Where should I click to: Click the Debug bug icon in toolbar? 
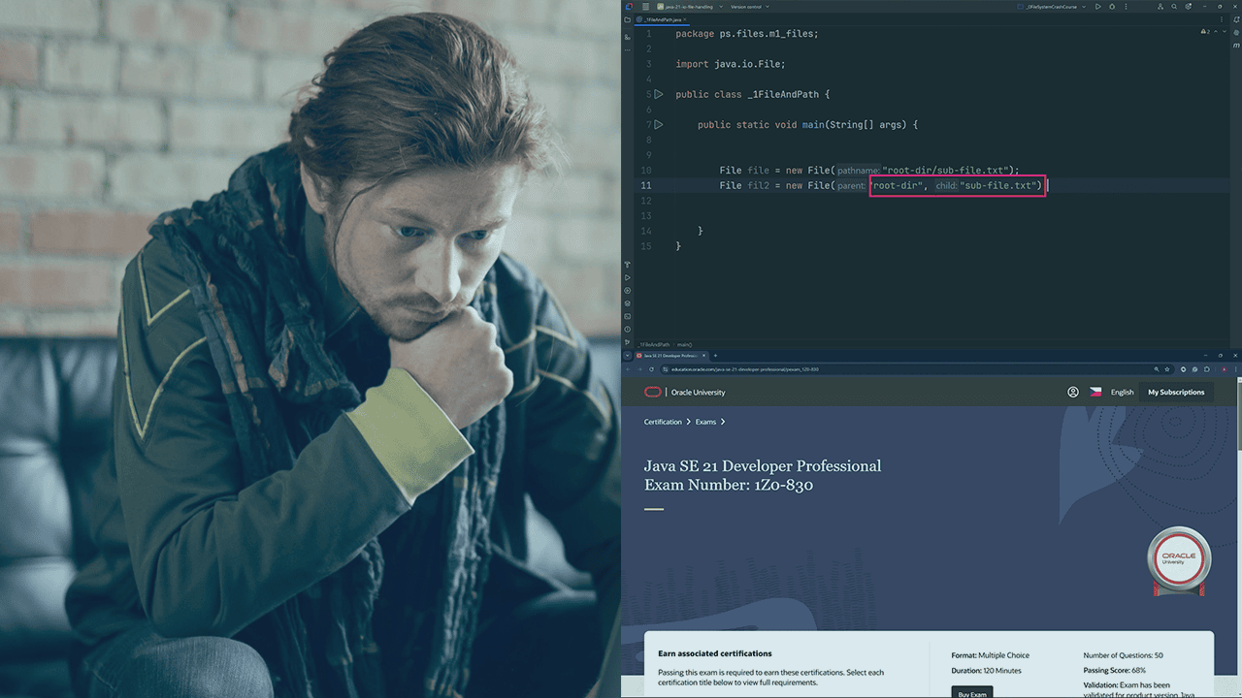tap(1112, 7)
